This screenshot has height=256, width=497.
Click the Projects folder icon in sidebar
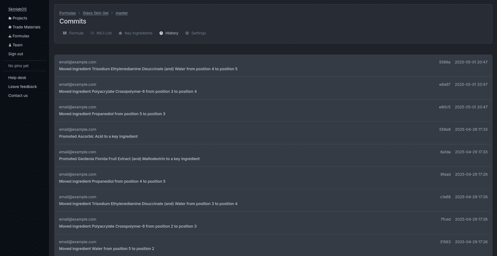point(10,18)
